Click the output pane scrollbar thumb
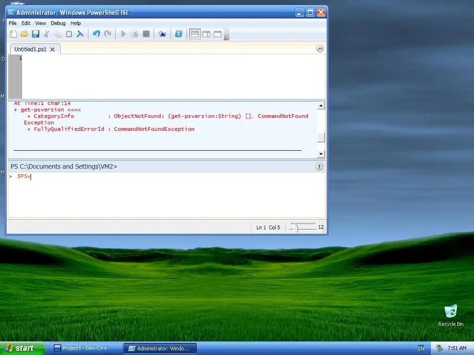The width and height of the screenshot is (474, 355). click(x=321, y=137)
